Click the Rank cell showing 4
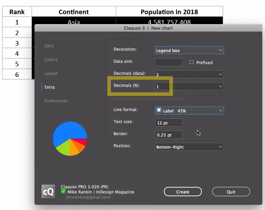 (x=17, y=53)
